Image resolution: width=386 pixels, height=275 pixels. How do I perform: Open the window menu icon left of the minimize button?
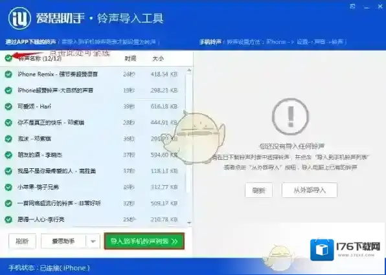point(352,6)
